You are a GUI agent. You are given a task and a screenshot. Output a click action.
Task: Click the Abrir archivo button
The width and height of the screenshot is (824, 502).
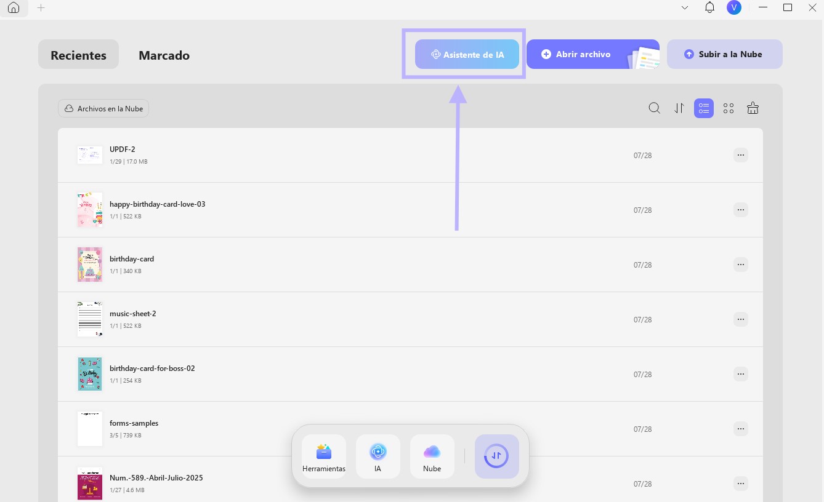pos(592,54)
